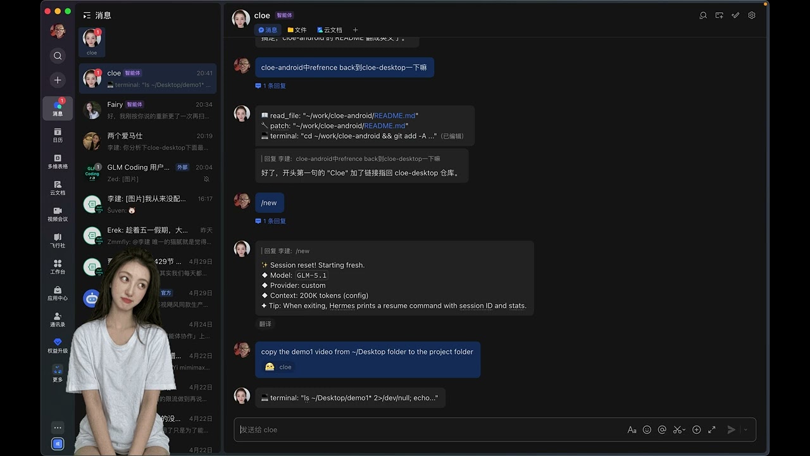Viewport: 810px width, 456px height.
Task: Open README.md link in patch line
Action: [384, 126]
